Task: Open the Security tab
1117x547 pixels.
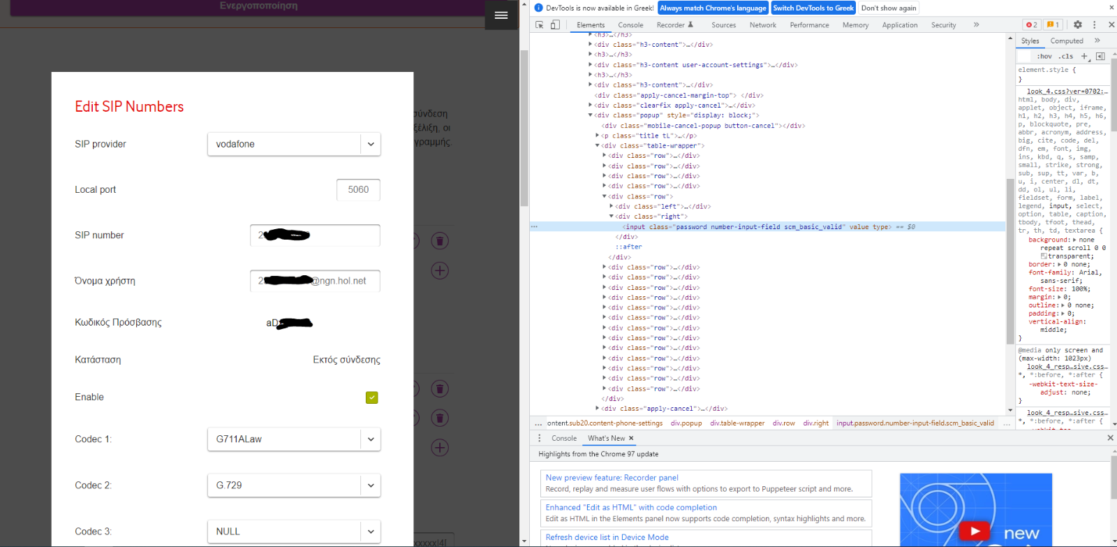Action: point(943,25)
